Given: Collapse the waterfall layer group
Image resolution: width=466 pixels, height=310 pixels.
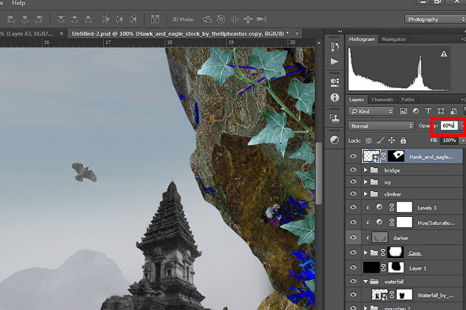Looking at the screenshot, I should coord(366,282).
